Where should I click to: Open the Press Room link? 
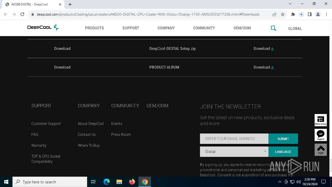121,135
